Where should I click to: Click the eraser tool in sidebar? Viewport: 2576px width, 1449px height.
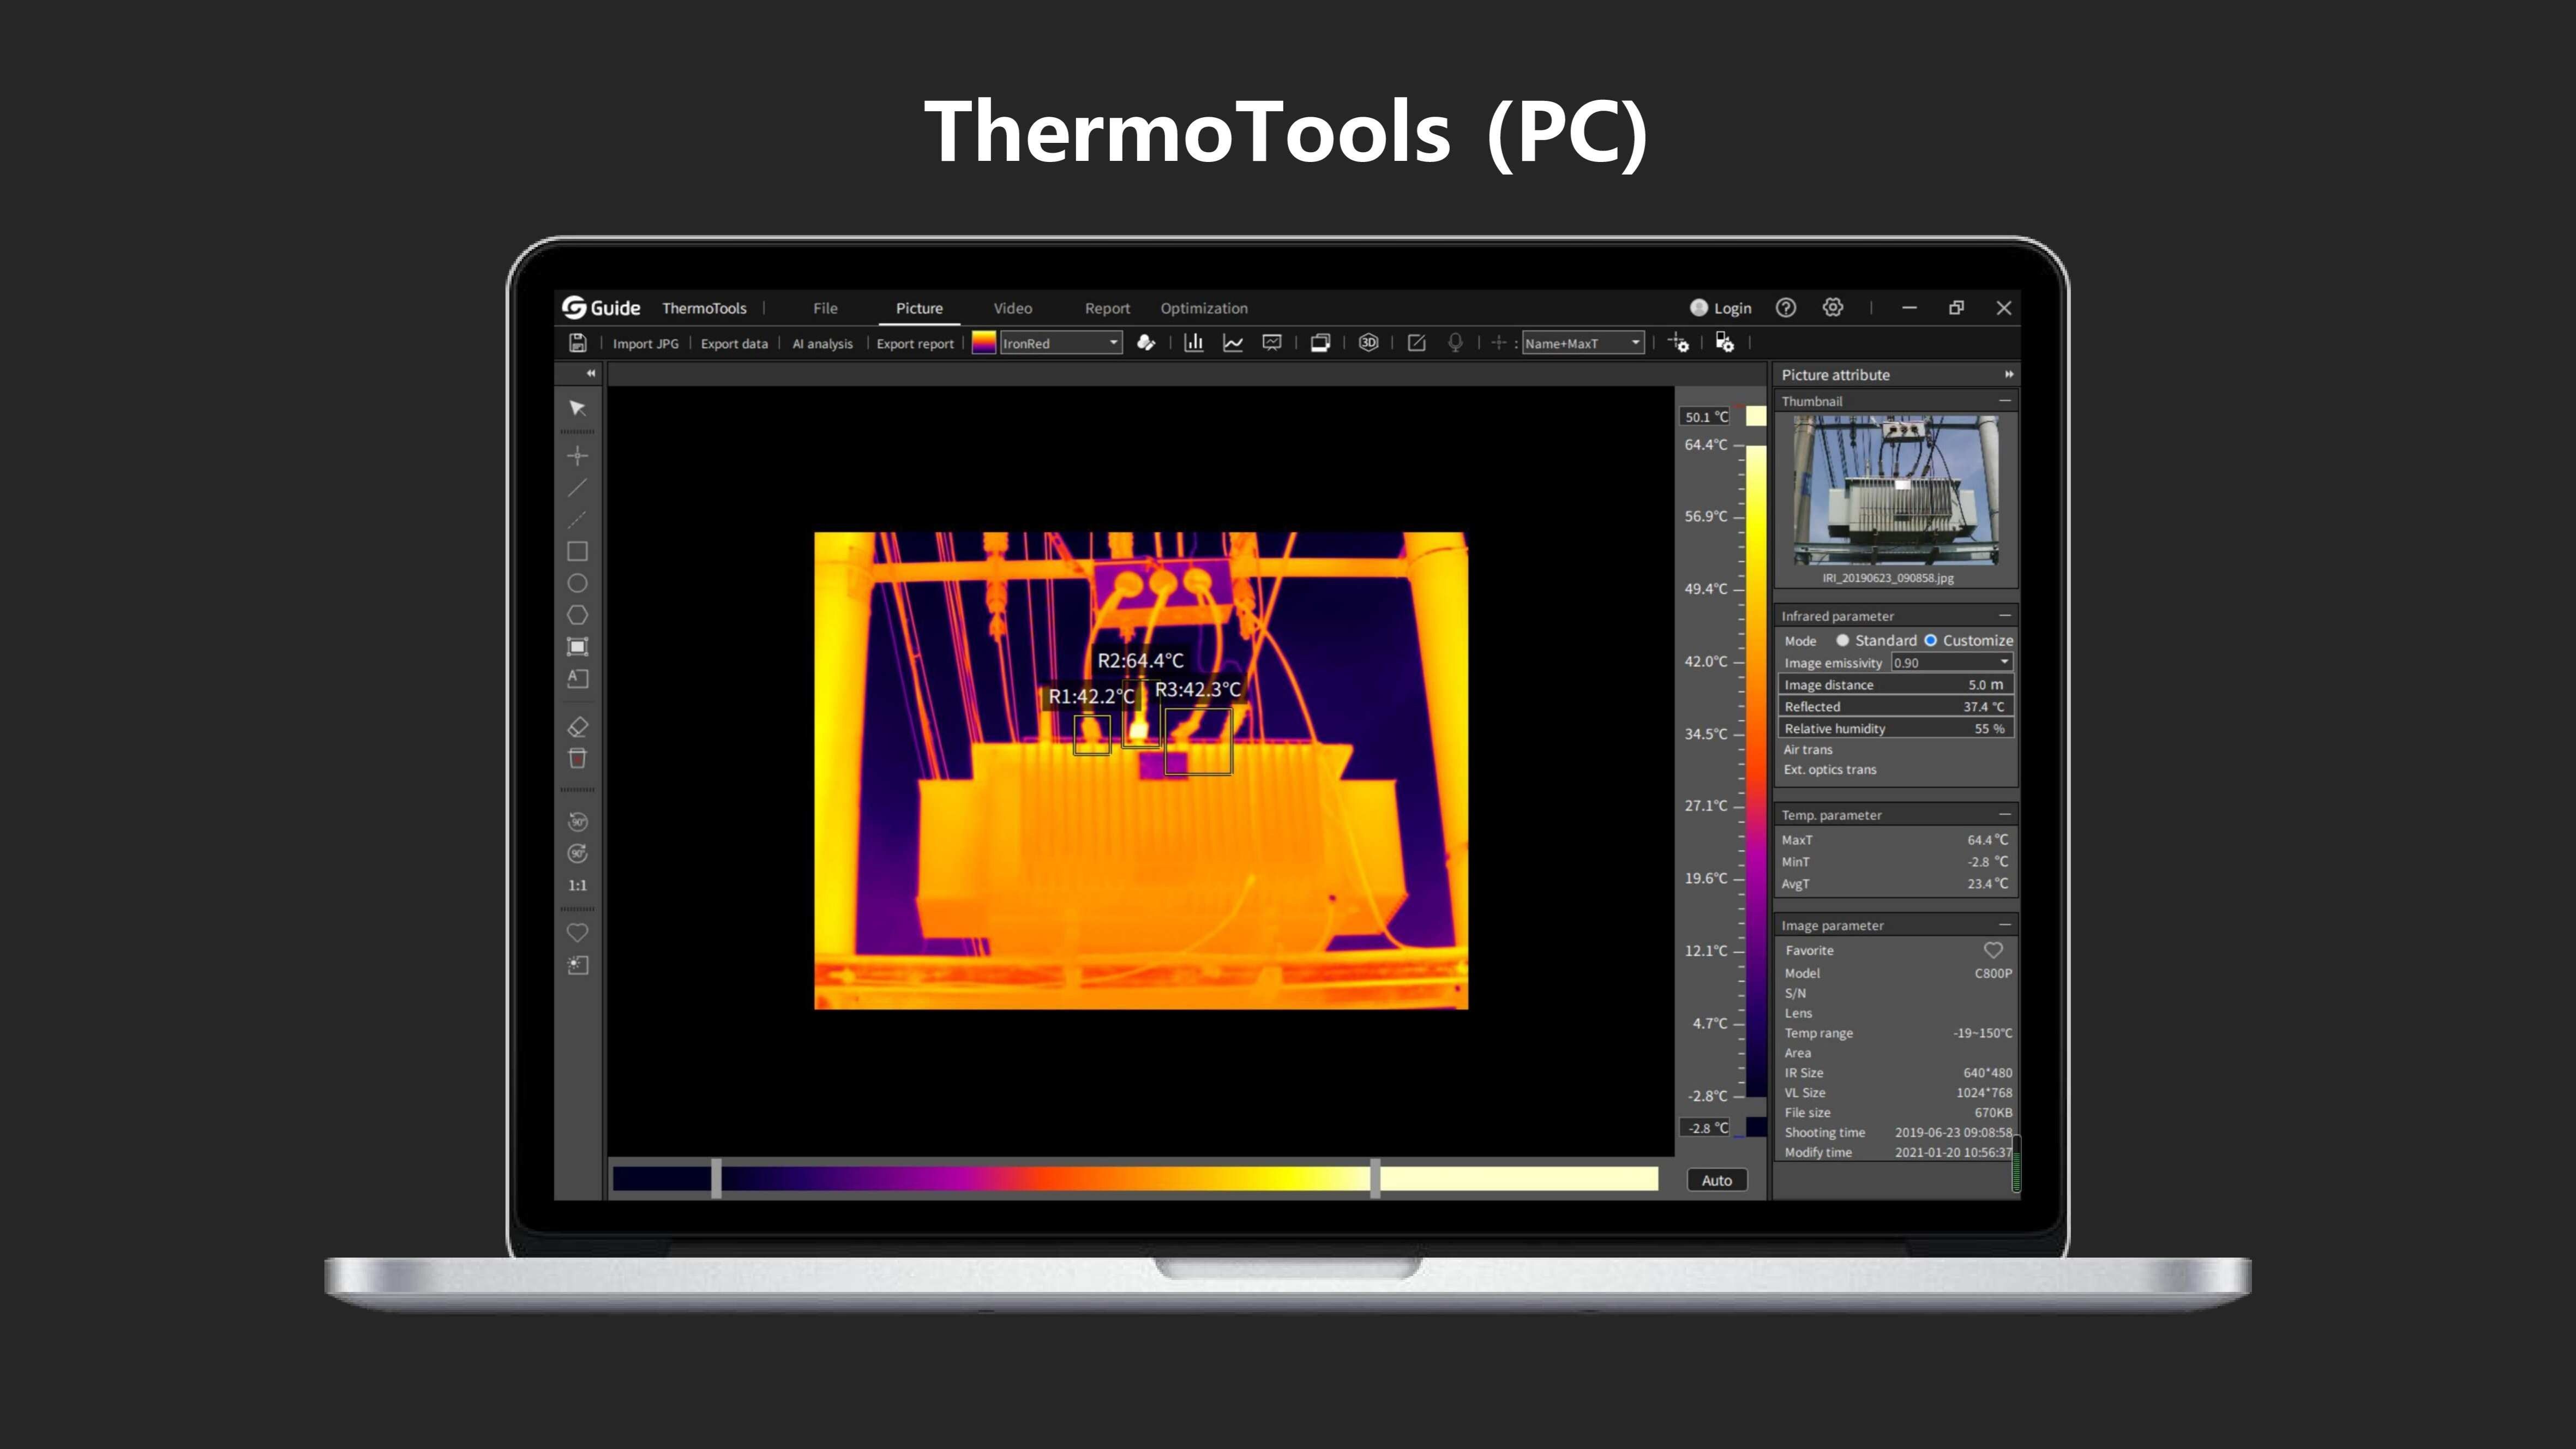[577, 727]
